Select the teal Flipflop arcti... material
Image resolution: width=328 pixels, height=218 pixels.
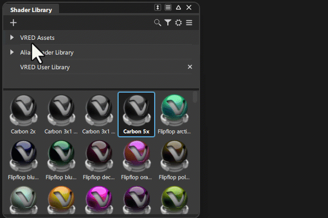coord(174,110)
